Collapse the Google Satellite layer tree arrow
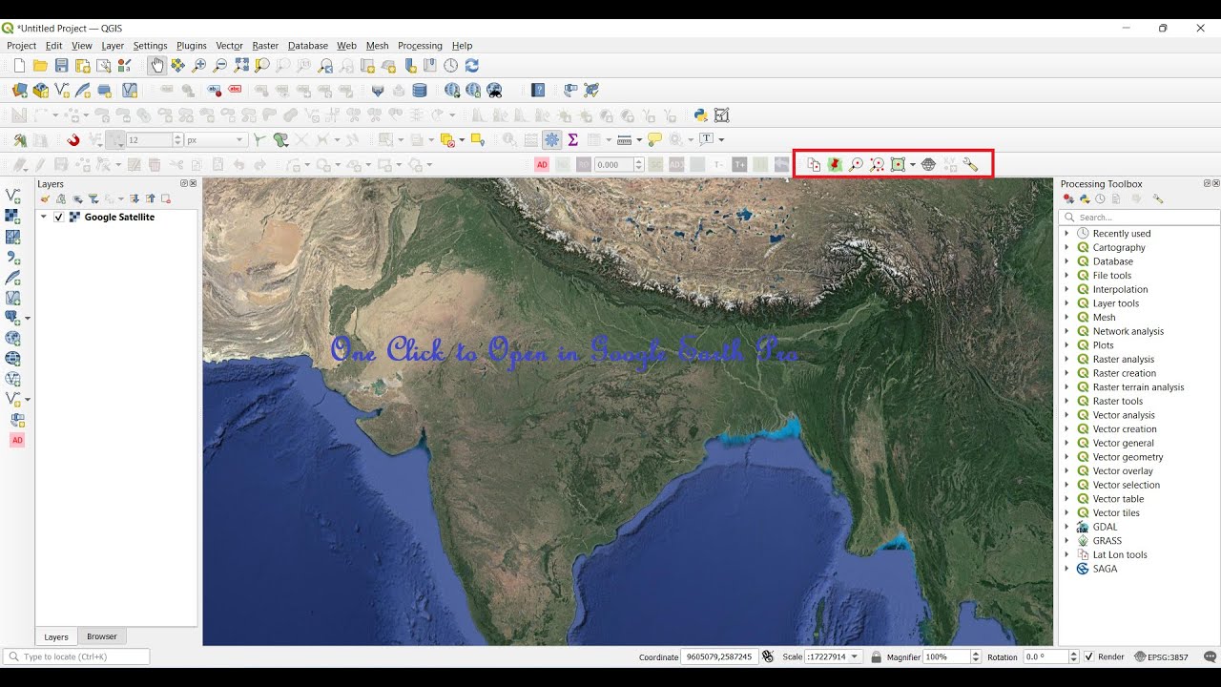This screenshot has height=687, width=1221. click(43, 218)
